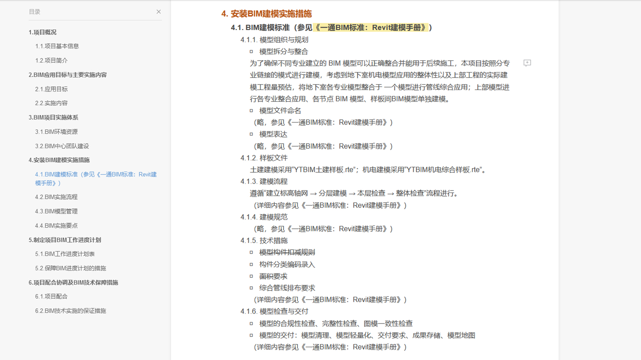Close the 目录 outline panel

(x=159, y=12)
